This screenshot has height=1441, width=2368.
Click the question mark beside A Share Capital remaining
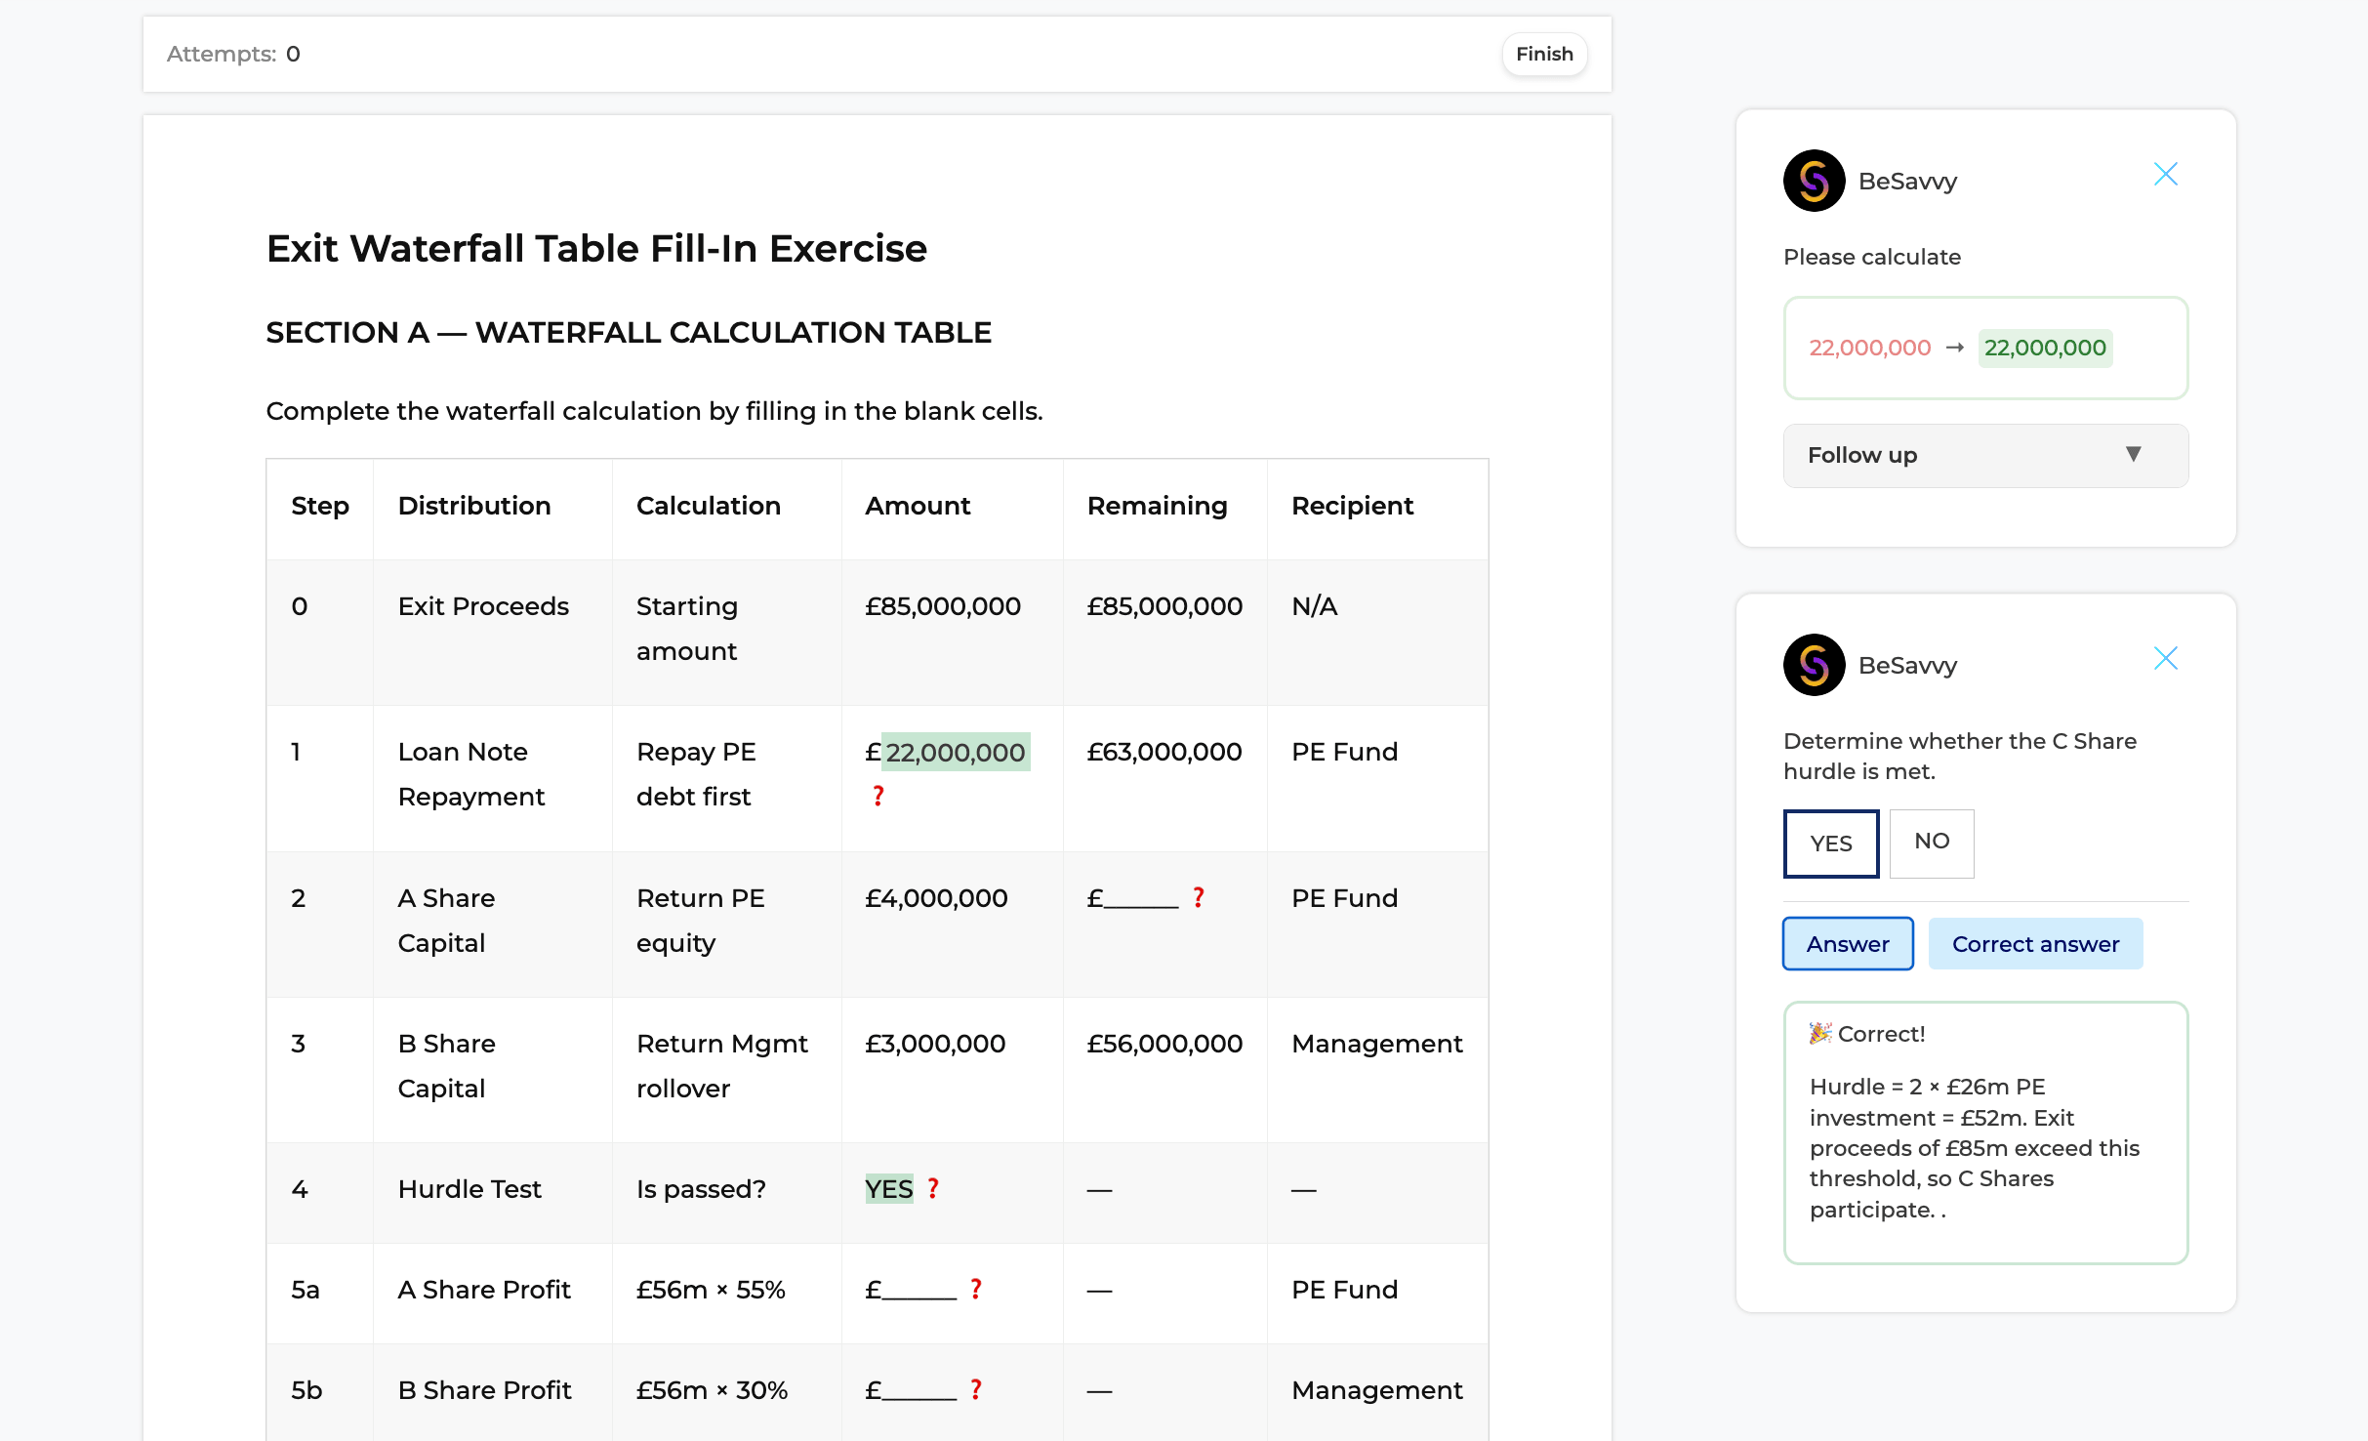(x=1198, y=897)
